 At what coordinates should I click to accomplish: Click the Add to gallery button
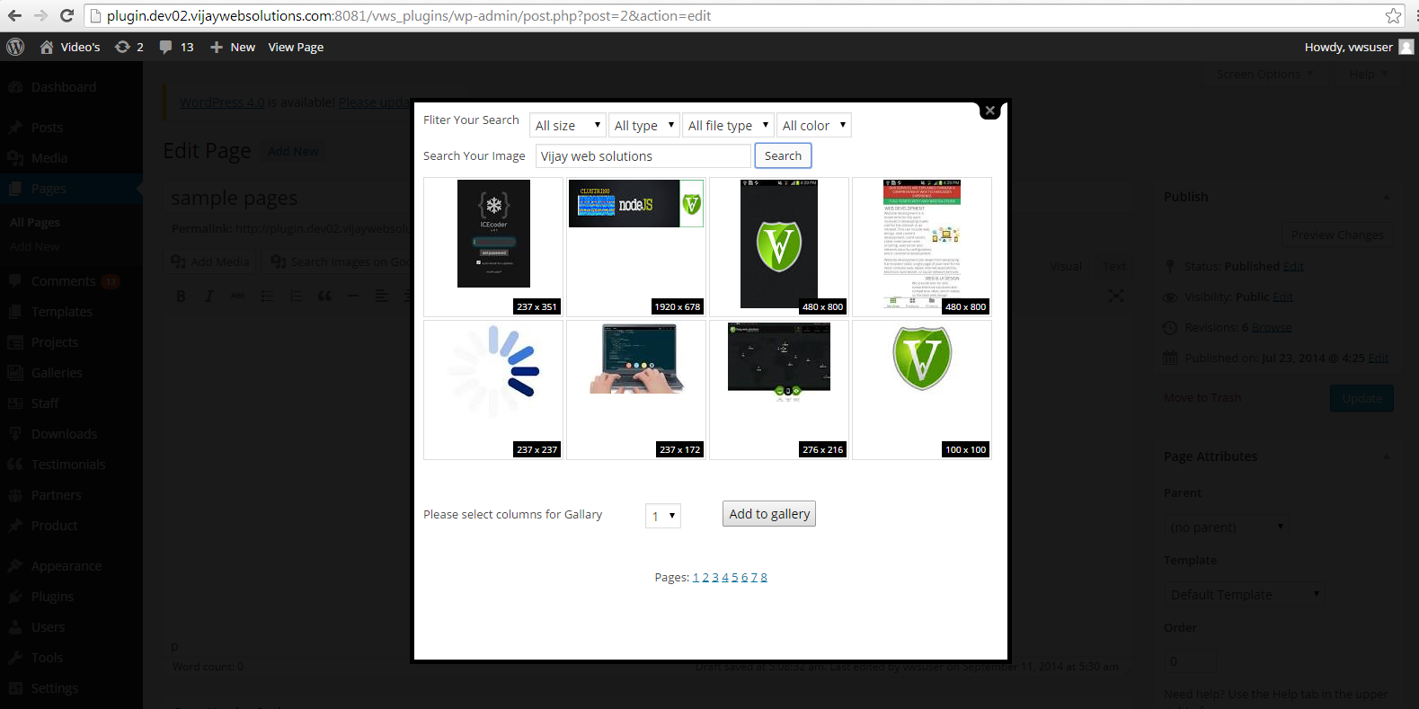[769, 514]
